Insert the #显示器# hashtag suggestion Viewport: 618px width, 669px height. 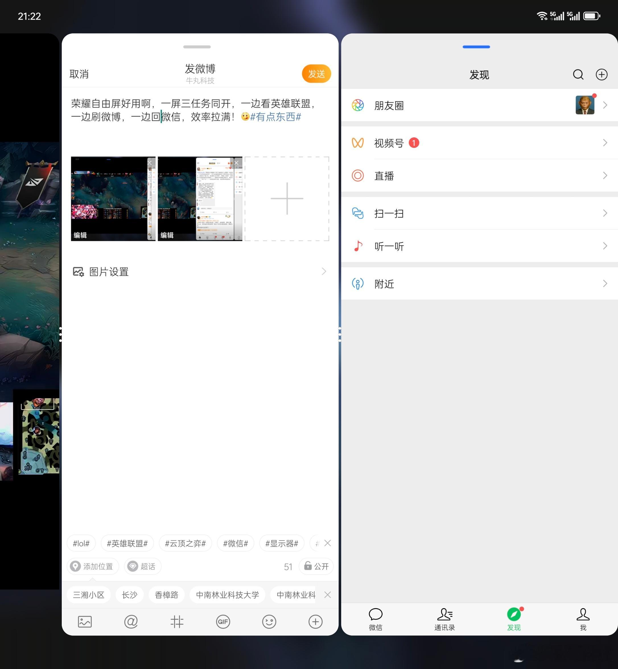[x=282, y=543]
